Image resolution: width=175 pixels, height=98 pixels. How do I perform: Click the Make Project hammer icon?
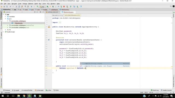(x=38, y=7)
